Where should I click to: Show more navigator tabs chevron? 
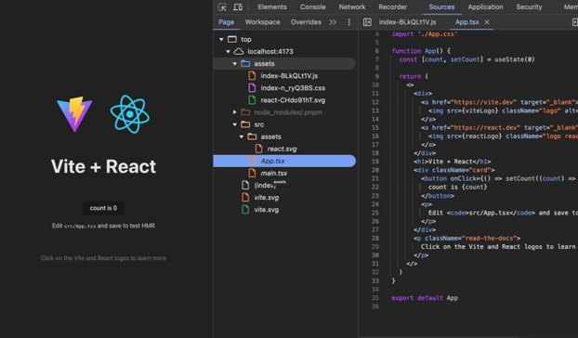pos(333,22)
